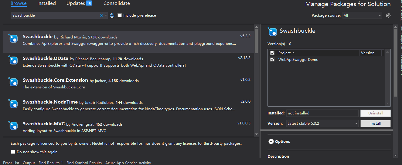Viewport: 402px width, 165px height.
Task: Open the Version dropdown Latest stable 5.3.2
Action: pos(322,124)
